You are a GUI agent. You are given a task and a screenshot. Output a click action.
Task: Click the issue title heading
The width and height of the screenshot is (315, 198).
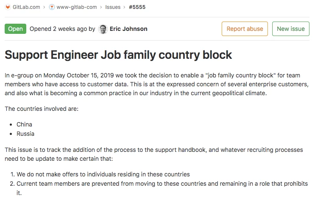pyautogui.click(x=118, y=55)
